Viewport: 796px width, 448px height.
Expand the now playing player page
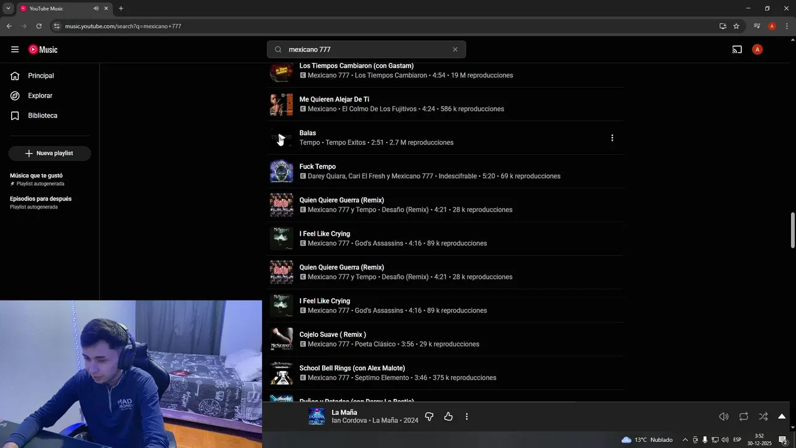pos(782,416)
